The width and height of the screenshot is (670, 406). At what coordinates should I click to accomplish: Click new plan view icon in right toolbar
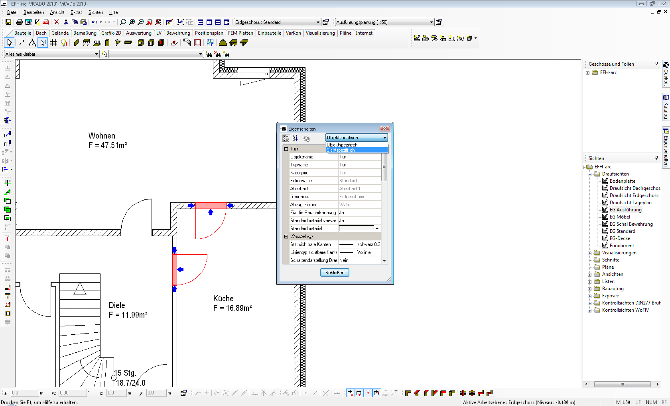point(417,38)
